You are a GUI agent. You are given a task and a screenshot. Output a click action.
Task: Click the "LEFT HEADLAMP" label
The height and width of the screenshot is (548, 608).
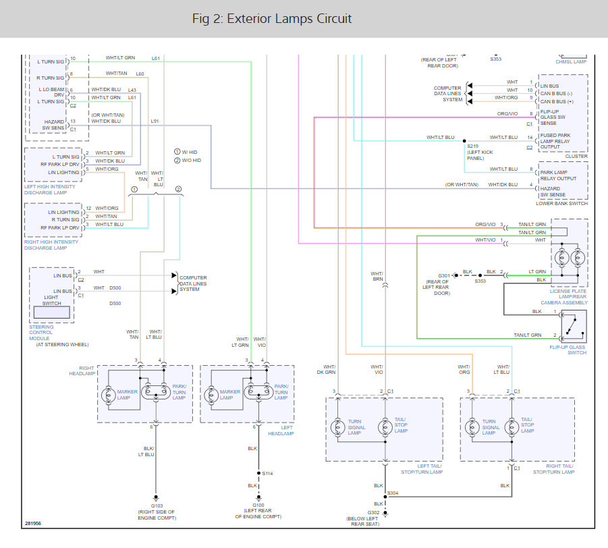281,431
